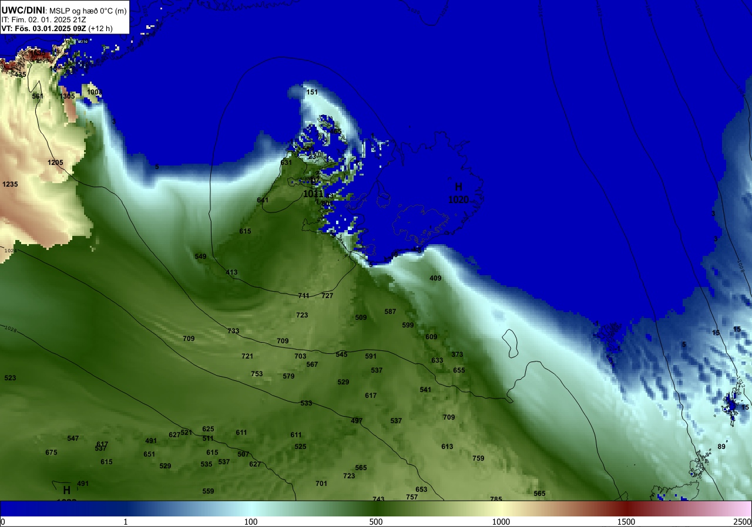Click the height value 533
Image resolution: width=752 pixels, height=527 pixels.
pyautogui.click(x=306, y=403)
